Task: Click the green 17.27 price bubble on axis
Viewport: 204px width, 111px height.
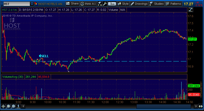Action: click(x=192, y=39)
